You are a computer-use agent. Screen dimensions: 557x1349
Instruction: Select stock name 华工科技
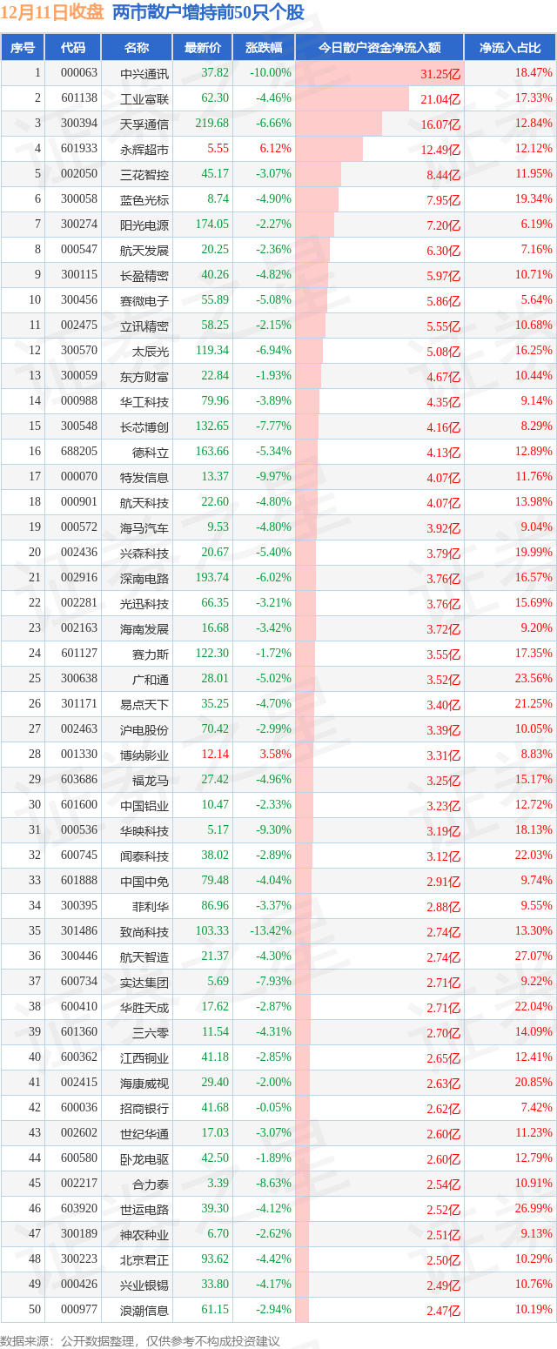(x=144, y=401)
